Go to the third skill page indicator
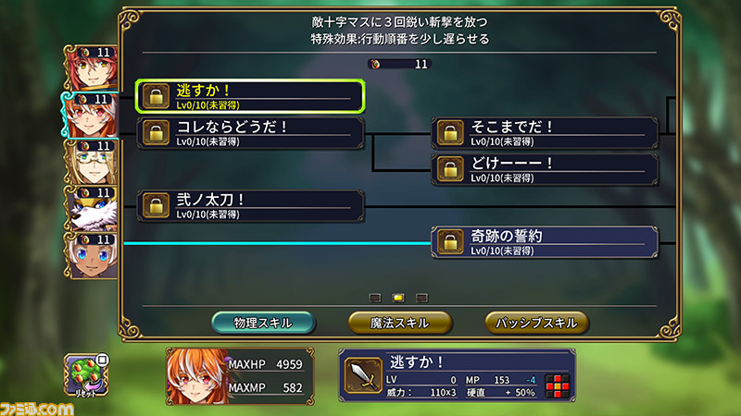 (422, 298)
